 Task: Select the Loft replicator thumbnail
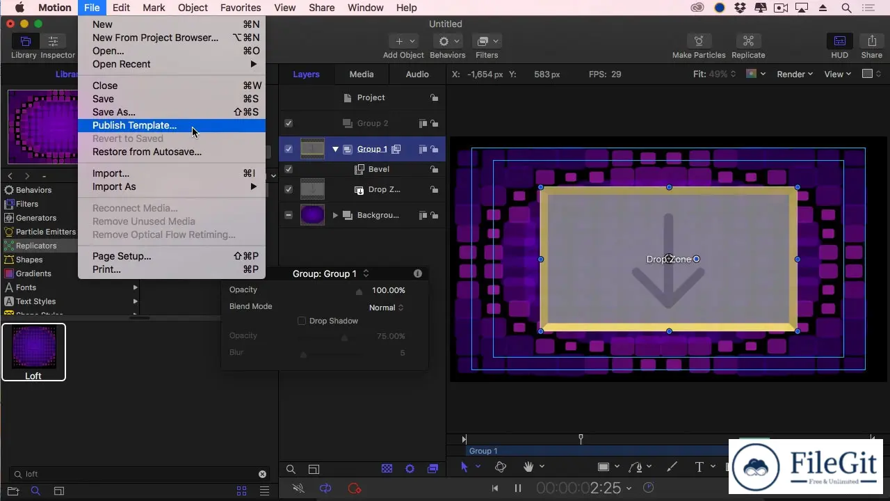[x=33, y=352]
